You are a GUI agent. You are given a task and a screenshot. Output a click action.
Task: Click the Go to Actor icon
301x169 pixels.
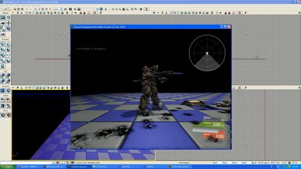pyautogui.click(x=3, y=115)
